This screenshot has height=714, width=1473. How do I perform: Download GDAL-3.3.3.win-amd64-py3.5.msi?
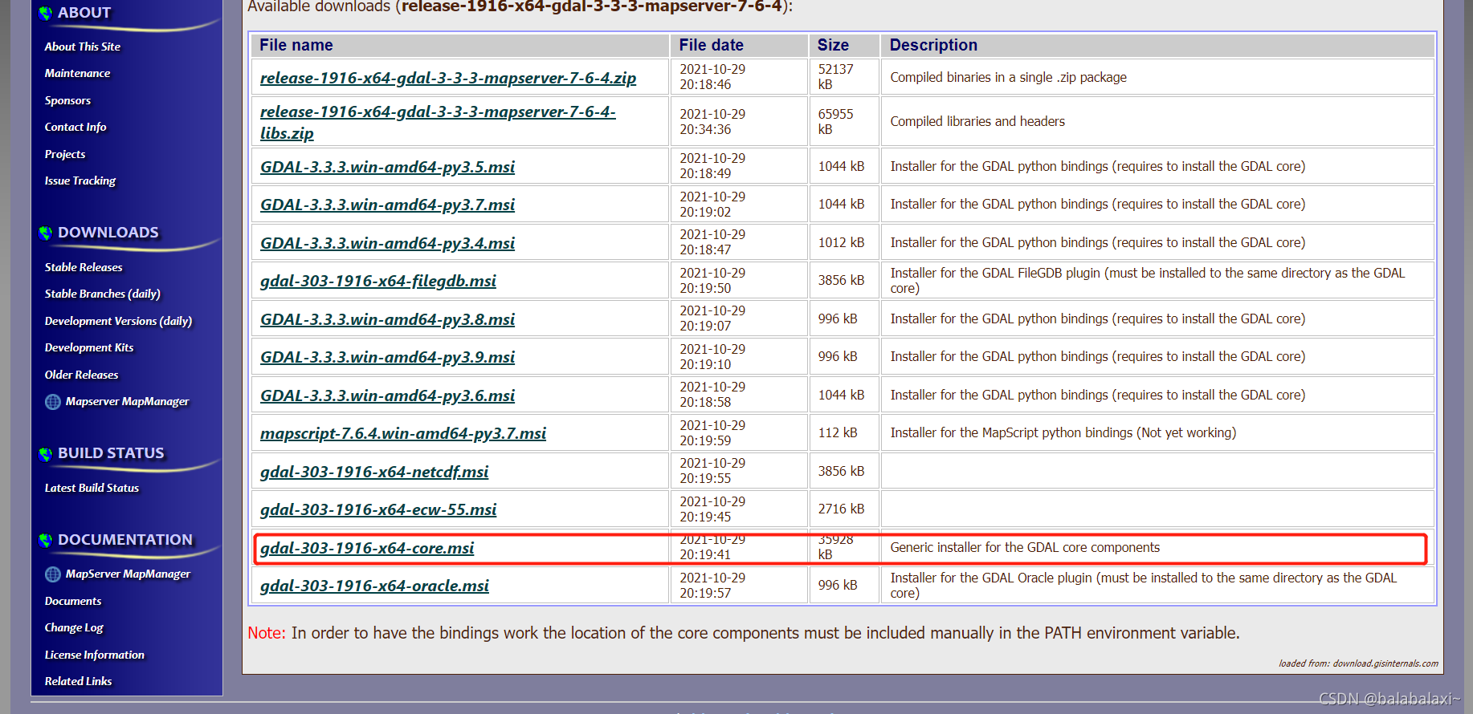tap(387, 167)
